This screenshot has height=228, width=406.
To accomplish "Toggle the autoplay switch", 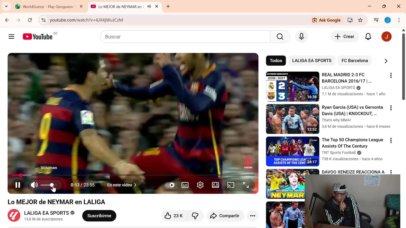I will [x=170, y=185].
